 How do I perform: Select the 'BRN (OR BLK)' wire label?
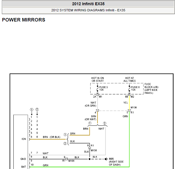click(52, 137)
